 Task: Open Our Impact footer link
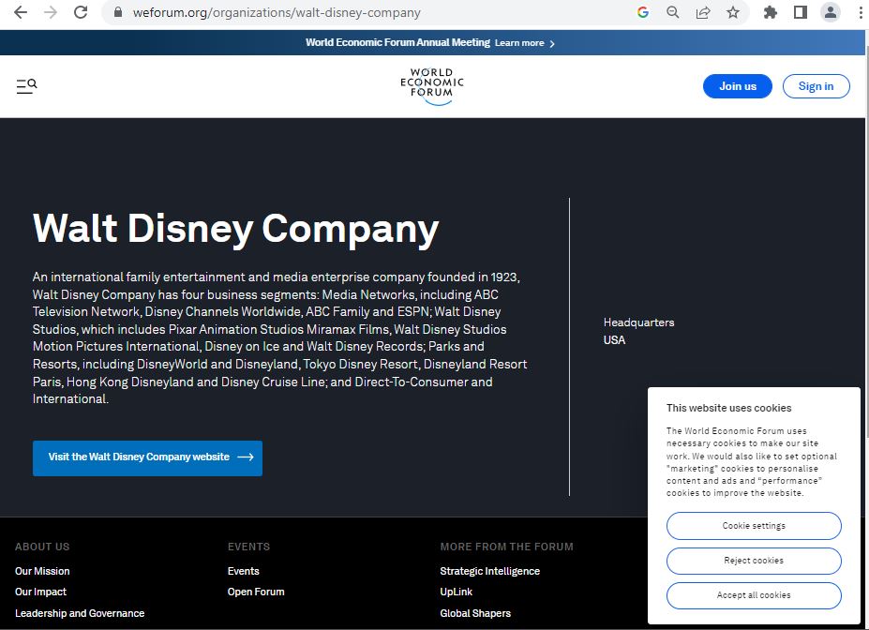click(x=40, y=592)
